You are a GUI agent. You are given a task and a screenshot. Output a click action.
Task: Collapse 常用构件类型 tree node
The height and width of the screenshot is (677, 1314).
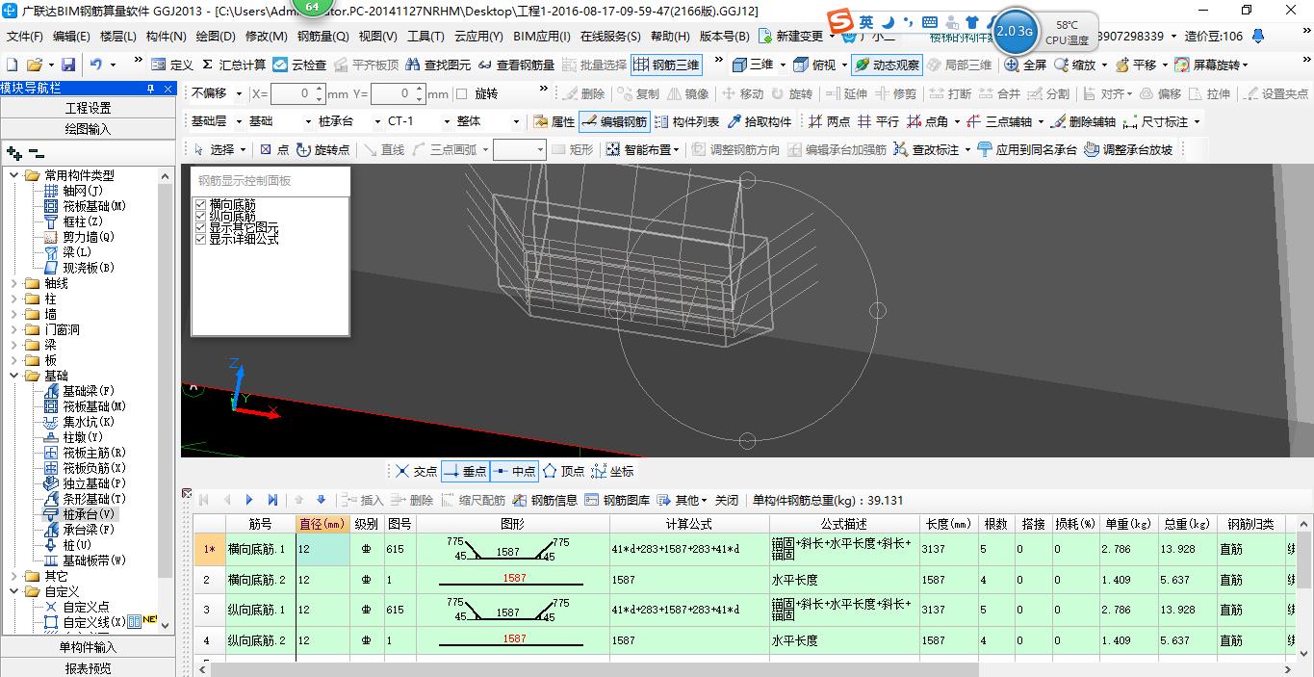pyautogui.click(x=14, y=175)
